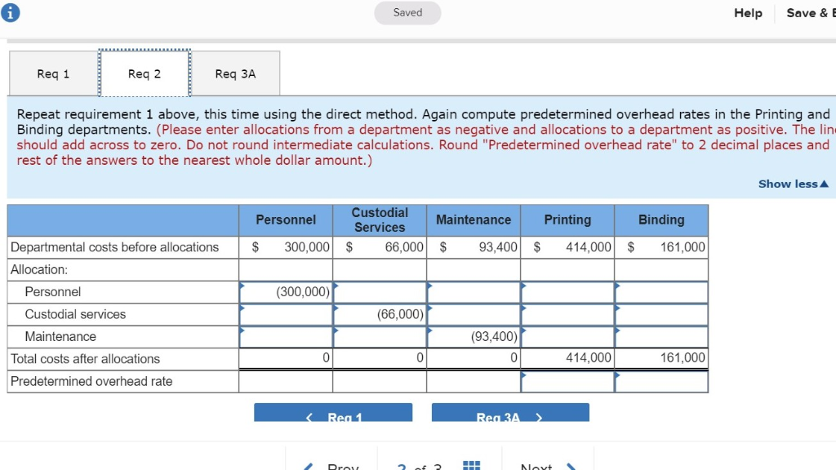Viewport: 836px width, 470px height.
Task: Select Personnel row Binding cell
Action: coord(661,292)
